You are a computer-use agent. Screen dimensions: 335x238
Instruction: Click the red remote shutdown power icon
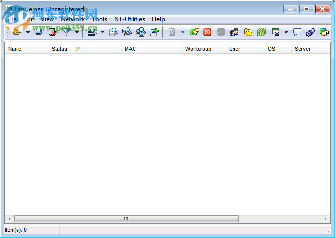(207, 32)
